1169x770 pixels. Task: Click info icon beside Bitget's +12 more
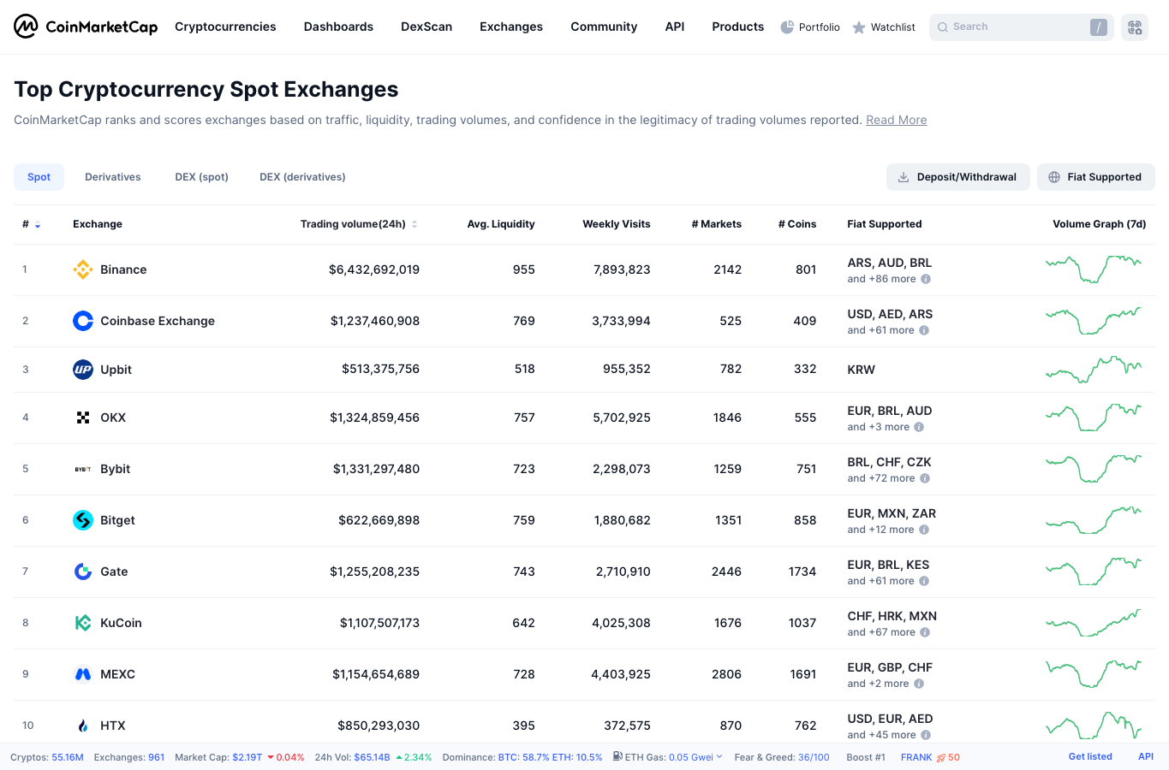(924, 530)
